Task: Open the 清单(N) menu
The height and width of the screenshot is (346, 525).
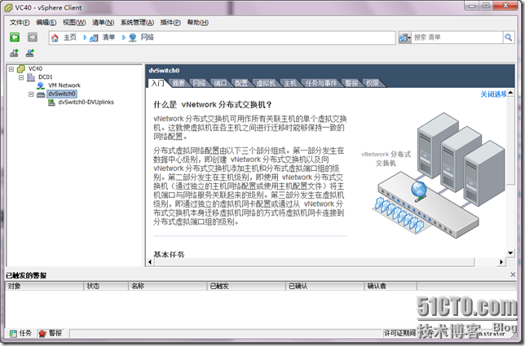Action: click(x=103, y=23)
